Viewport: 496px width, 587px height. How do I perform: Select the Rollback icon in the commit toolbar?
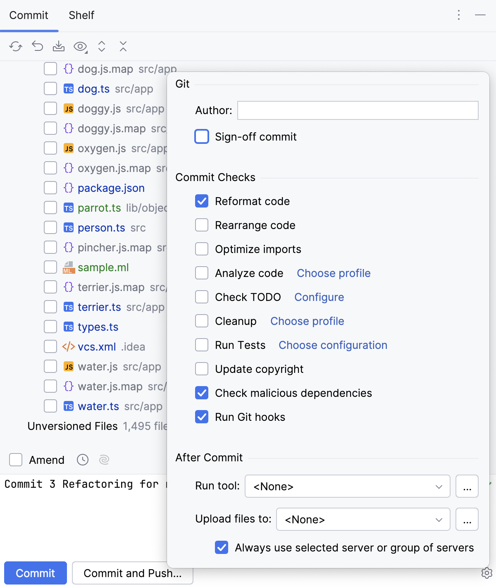pyautogui.click(x=37, y=46)
